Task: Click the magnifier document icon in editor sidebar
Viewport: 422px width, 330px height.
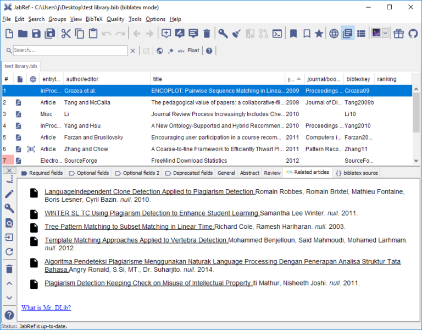Action: click(x=9, y=223)
